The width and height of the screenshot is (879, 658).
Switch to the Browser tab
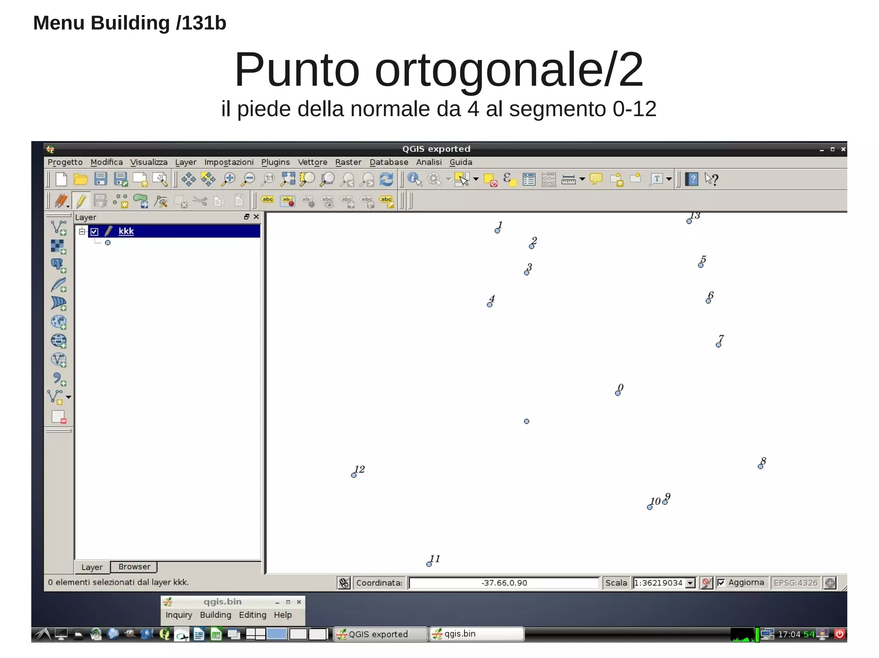tap(134, 567)
